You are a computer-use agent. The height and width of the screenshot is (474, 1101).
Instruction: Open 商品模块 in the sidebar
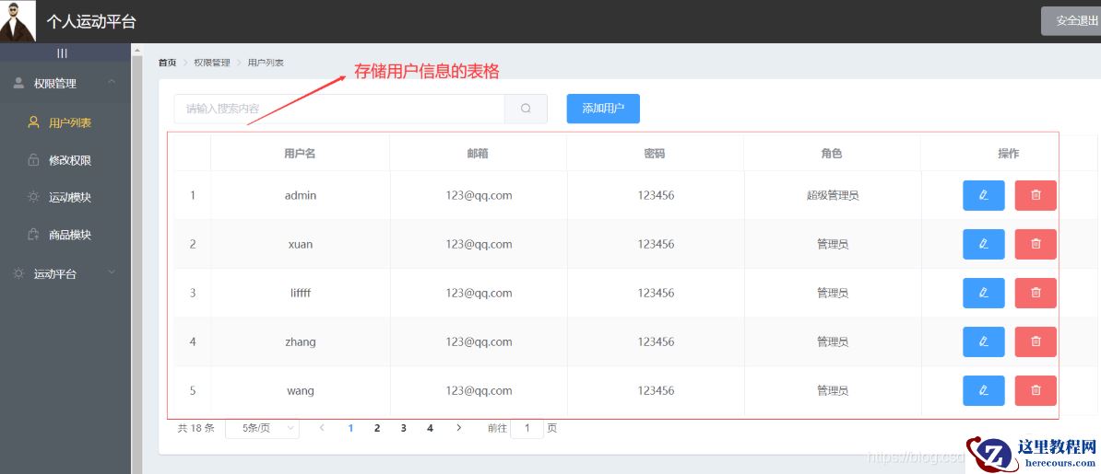pyautogui.click(x=69, y=235)
